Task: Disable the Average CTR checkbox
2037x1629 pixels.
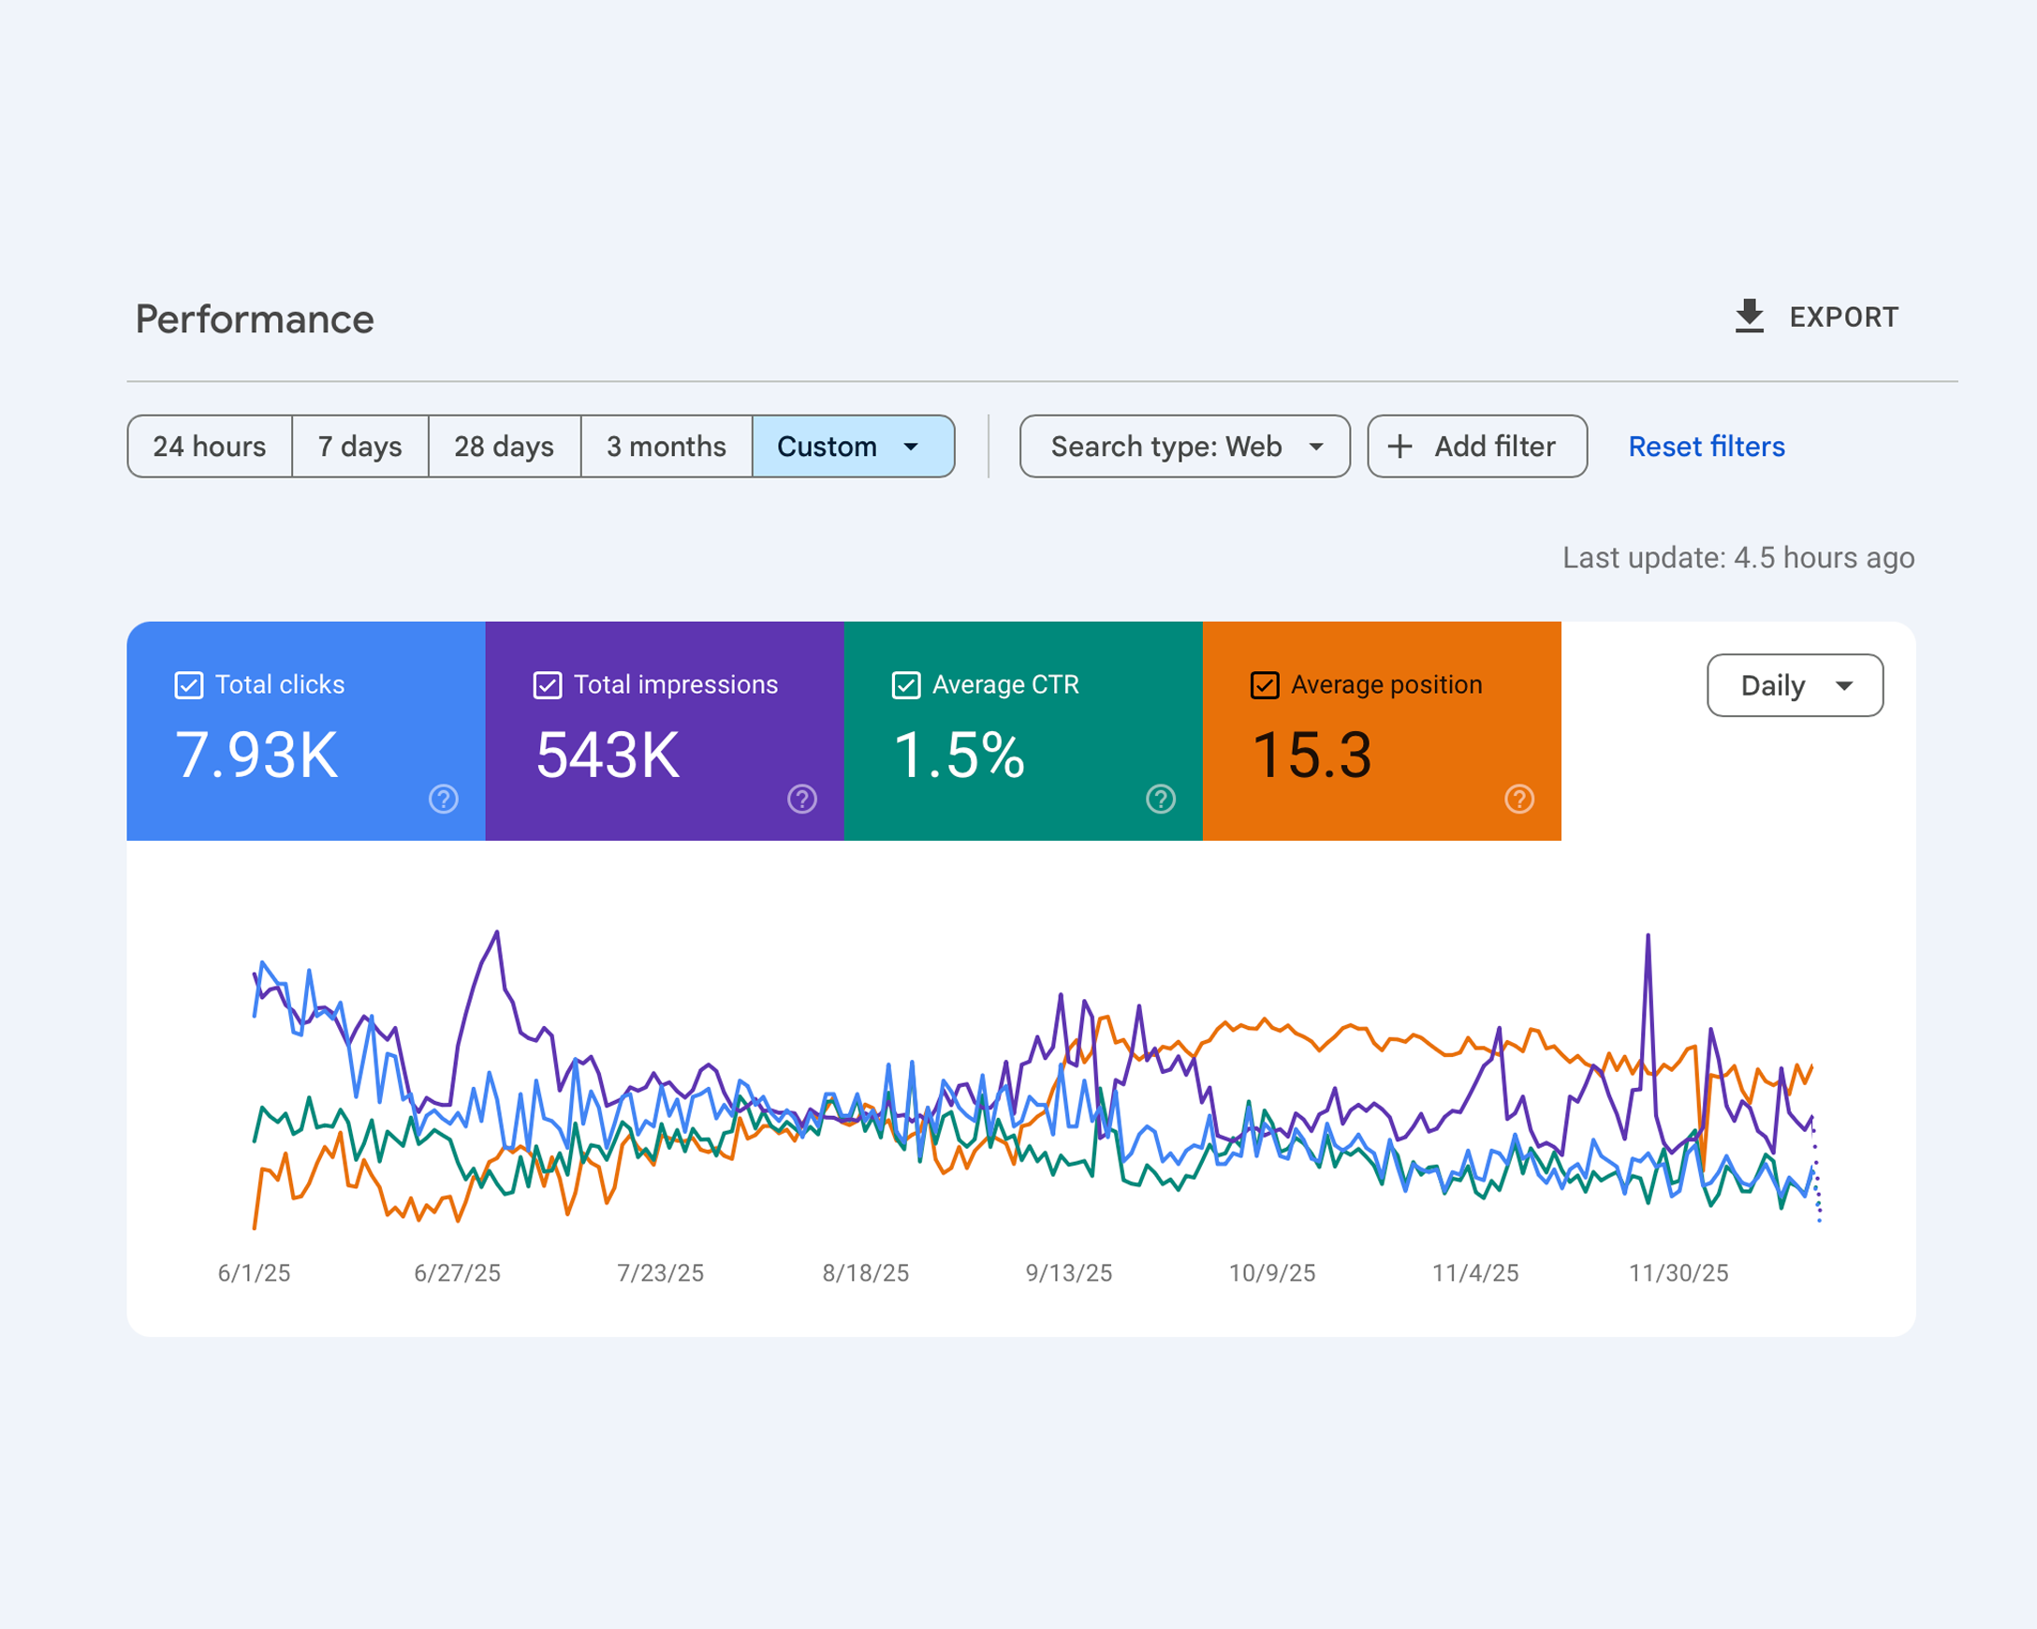Action: pyautogui.click(x=906, y=685)
